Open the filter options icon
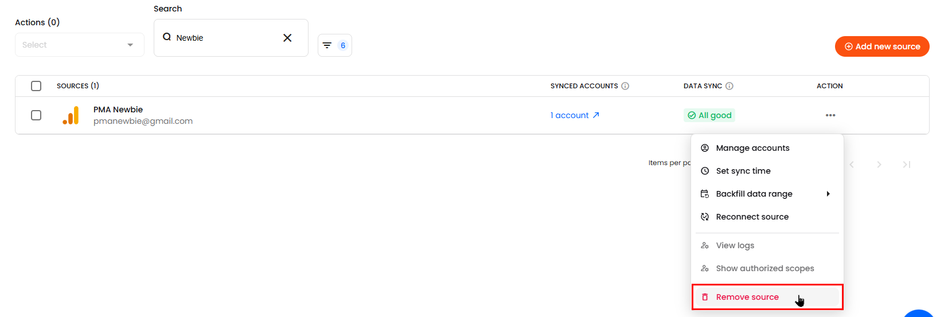Image resolution: width=948 pixels, height=317 pixels. point(327,45)
